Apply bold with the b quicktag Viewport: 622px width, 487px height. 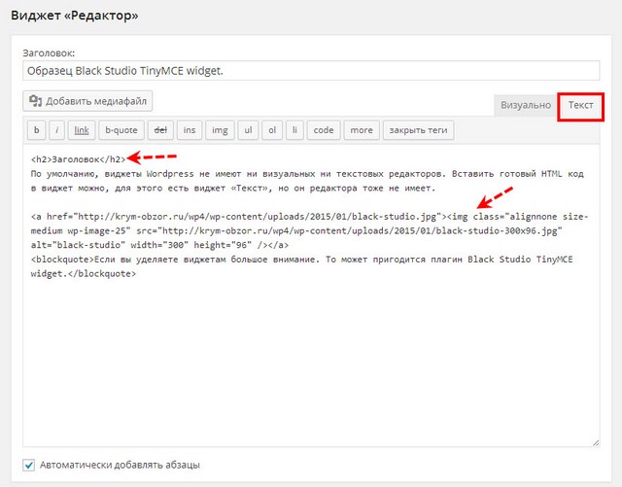[37, 130]
